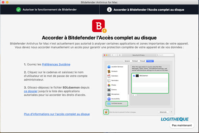This screenshot has width=199, height=133.
Task: Click the BDLDaemon app icon in the illustration
Action: [x=137, y=76]
